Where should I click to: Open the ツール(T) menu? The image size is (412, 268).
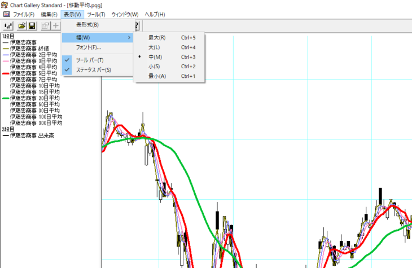click(96, 14)
